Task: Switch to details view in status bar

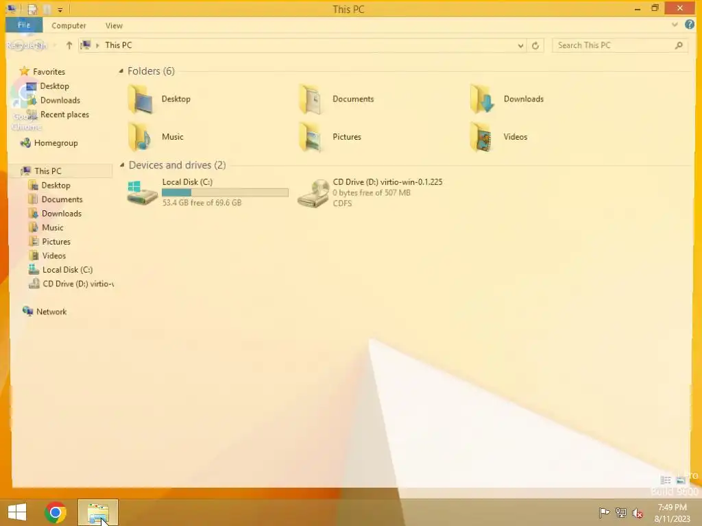Action: point(666,480)
